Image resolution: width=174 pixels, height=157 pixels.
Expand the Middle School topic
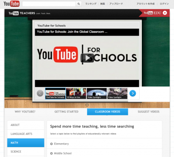pos(61,153)
